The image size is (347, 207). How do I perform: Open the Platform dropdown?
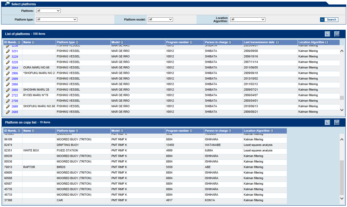tap(48, 11)
